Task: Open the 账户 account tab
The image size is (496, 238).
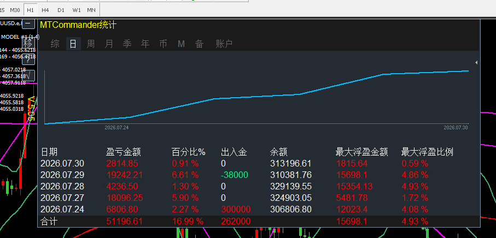Action: 224,44
